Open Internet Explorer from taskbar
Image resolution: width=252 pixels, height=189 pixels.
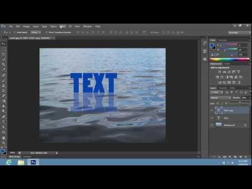click(8, 162)
